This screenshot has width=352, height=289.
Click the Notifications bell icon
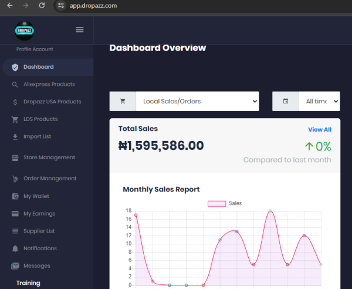point(15,248)
